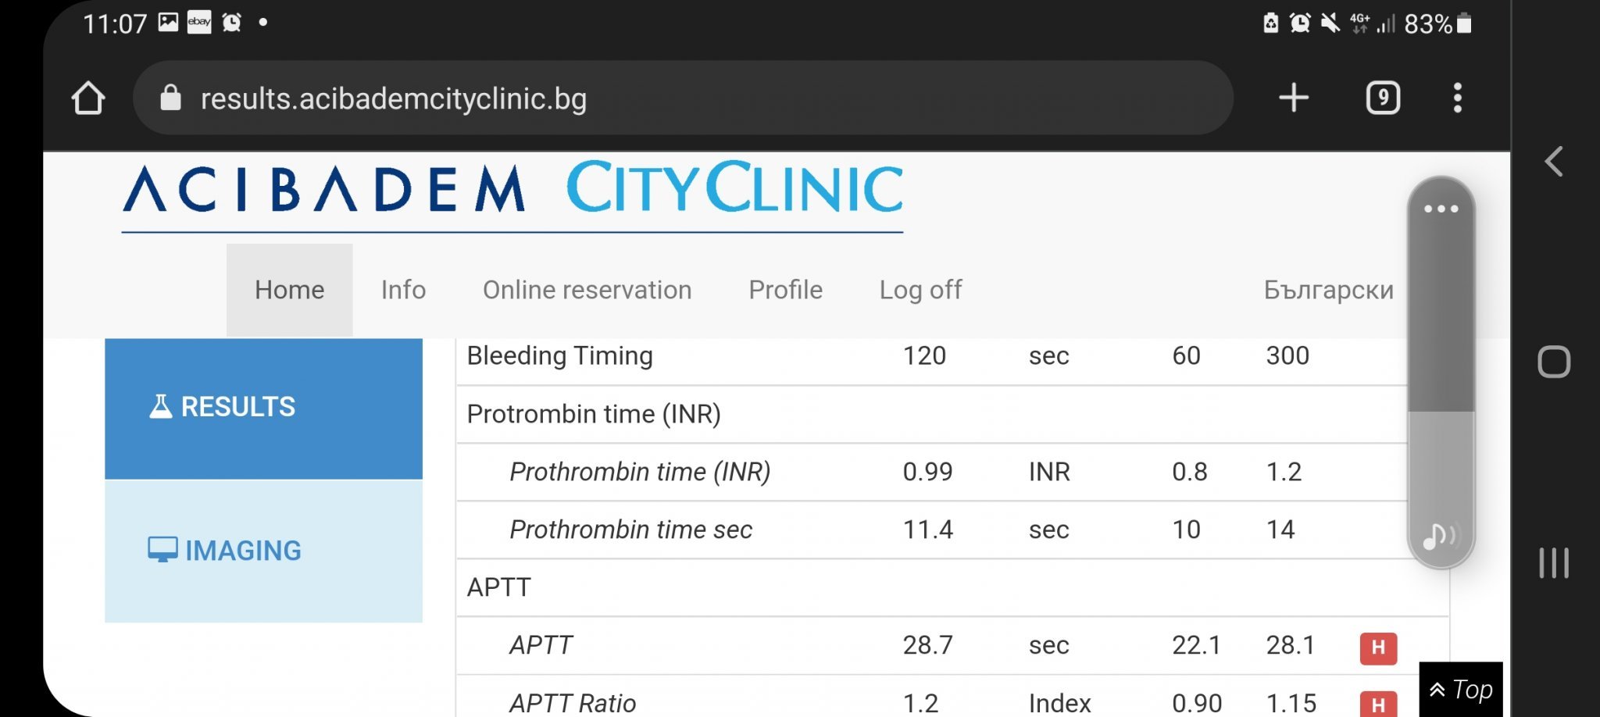The height and width of the screenshot is (717, 1600).
Task: Tap the browser home icon
Action: [88, 98]
